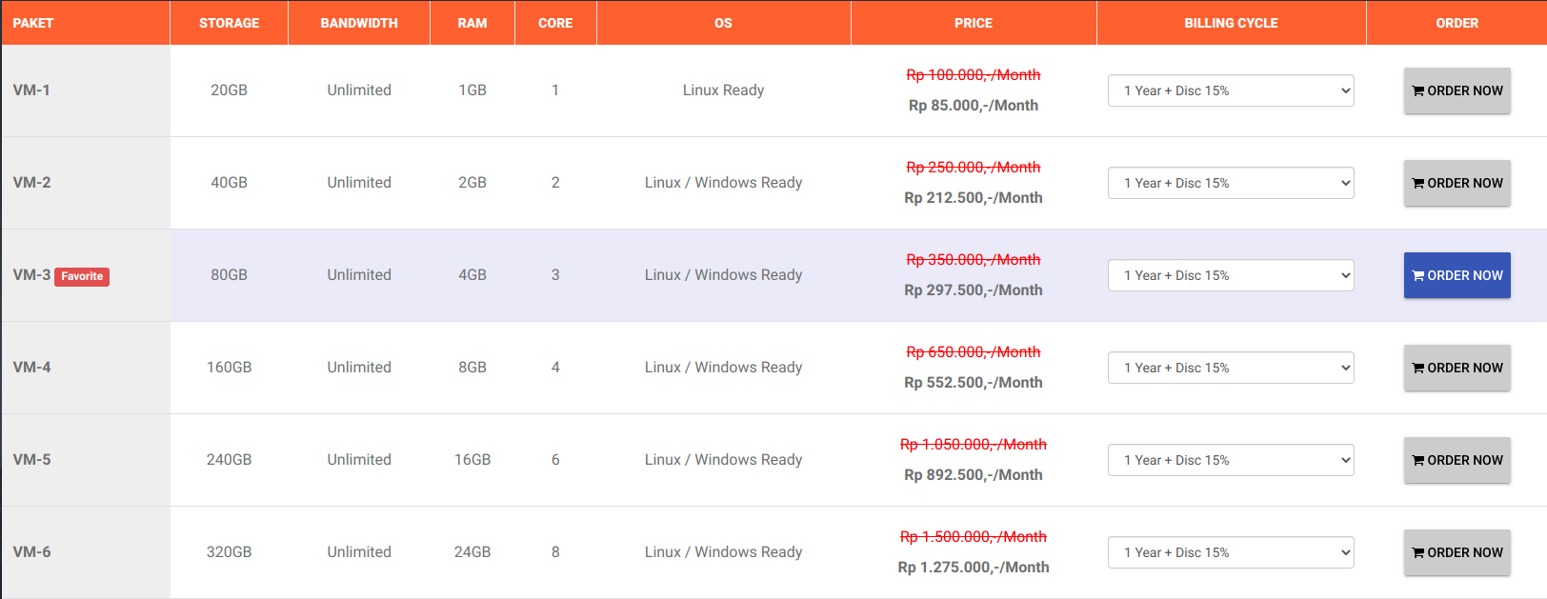Click the PRICE column header
This screenshot has width=1547, height=599.
click(973, 23)
